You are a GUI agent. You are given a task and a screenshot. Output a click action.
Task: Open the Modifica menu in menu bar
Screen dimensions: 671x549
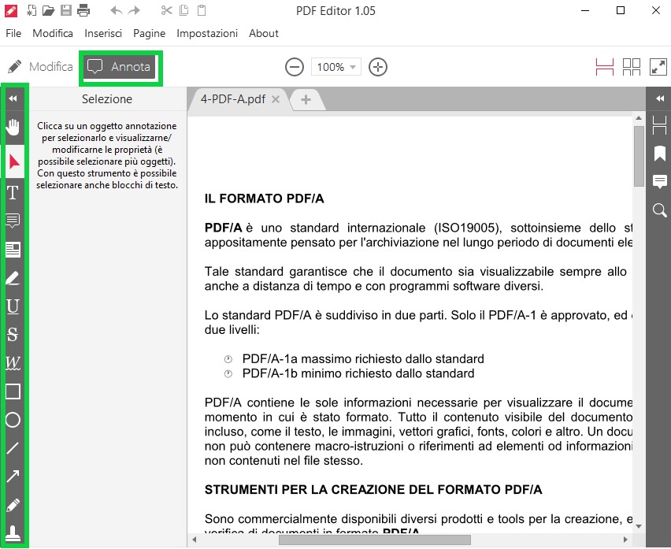pyautogui.click(x=53, y=33)
